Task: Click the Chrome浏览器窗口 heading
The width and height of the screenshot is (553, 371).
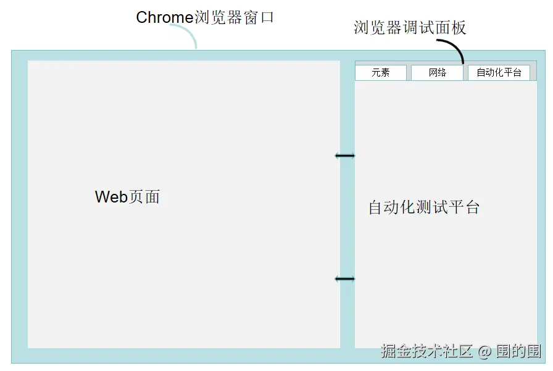Action: 204,17
